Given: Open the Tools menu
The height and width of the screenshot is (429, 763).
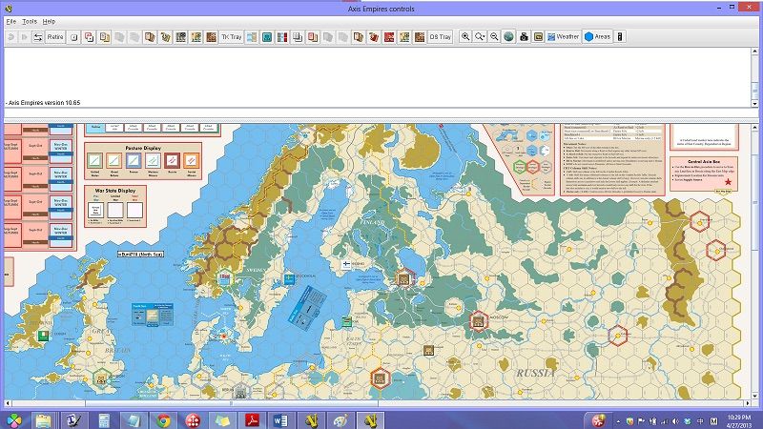Looking at the screenshot, I should (30, 21).
